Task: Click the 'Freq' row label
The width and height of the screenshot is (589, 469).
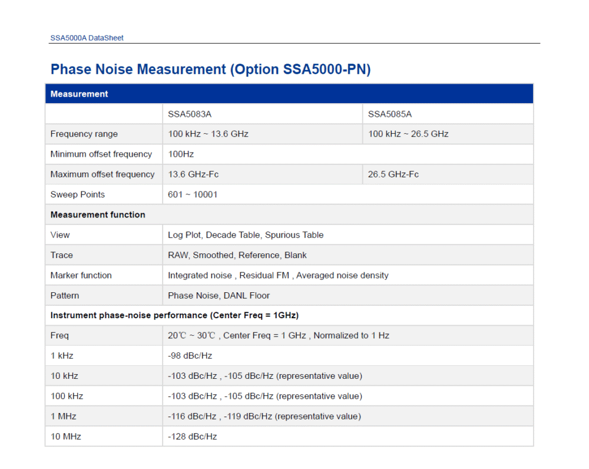Action: pos(59,336)
